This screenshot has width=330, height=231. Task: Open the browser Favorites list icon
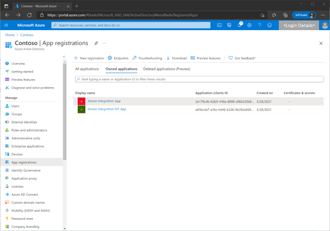(274, 15)
